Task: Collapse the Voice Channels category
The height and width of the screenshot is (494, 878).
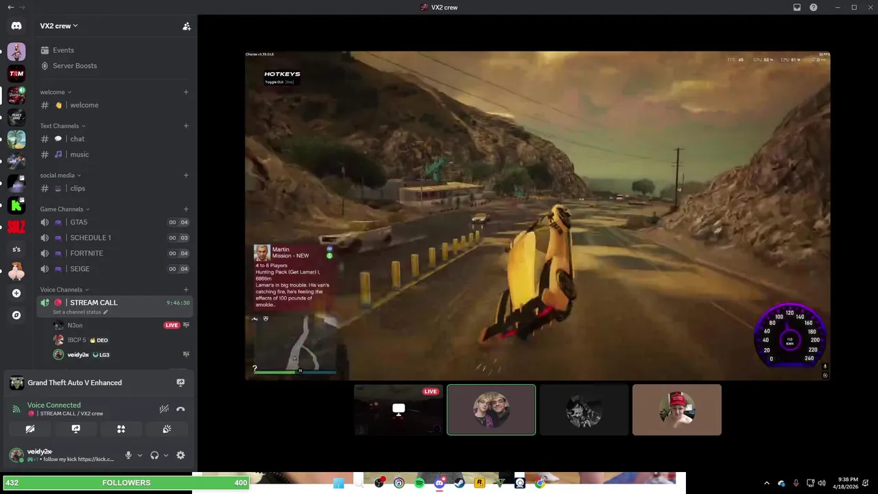Action: click(64, 290)
